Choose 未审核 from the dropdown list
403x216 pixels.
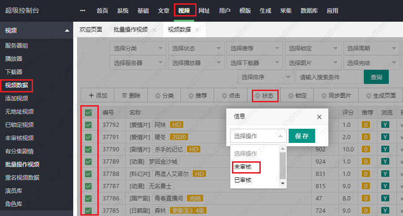[243, 167]
